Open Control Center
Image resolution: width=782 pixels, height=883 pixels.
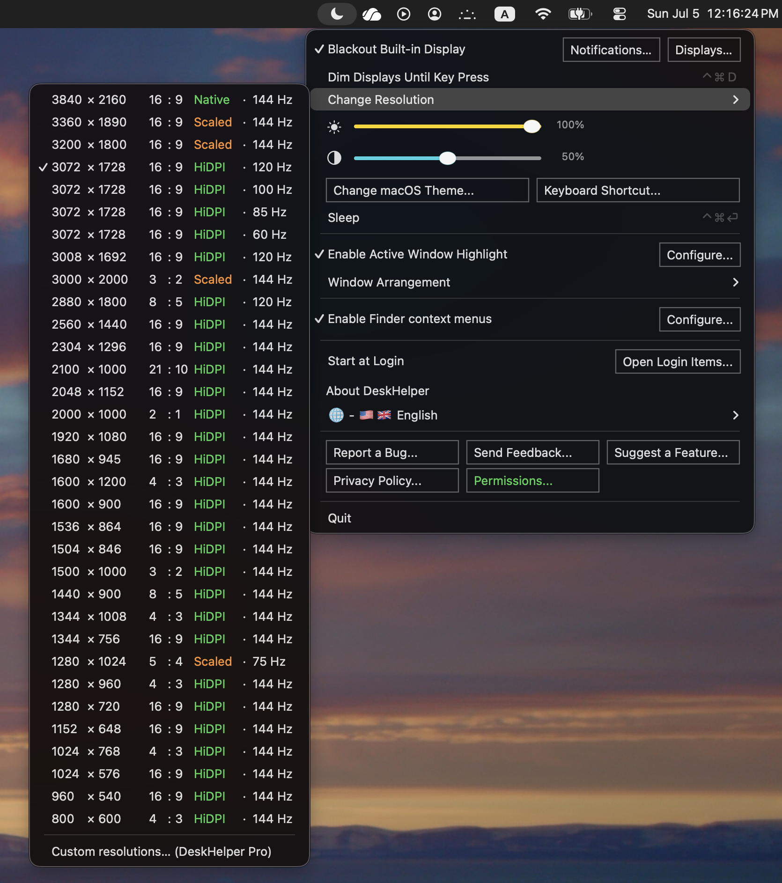coord(620,14)
